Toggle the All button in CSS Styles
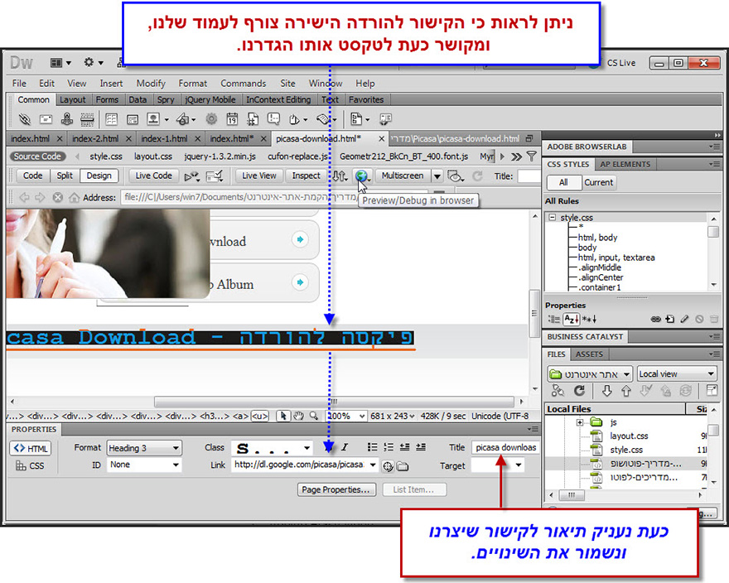The image size is (729, 583). pyautogui.click(x=563, y=182)
